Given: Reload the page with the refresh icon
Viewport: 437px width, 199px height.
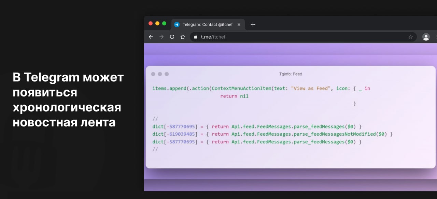Looking at the screenshot, I should (172, 37).
